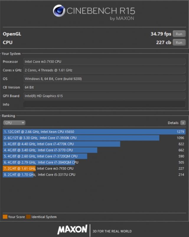Run the OpenGL benchmark

click(179, 34)
